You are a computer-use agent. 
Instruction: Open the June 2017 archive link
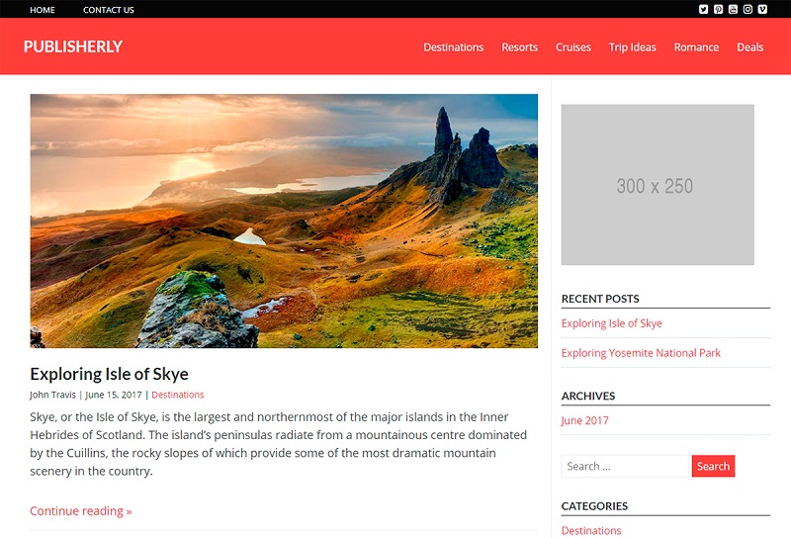tap(585, 420)
